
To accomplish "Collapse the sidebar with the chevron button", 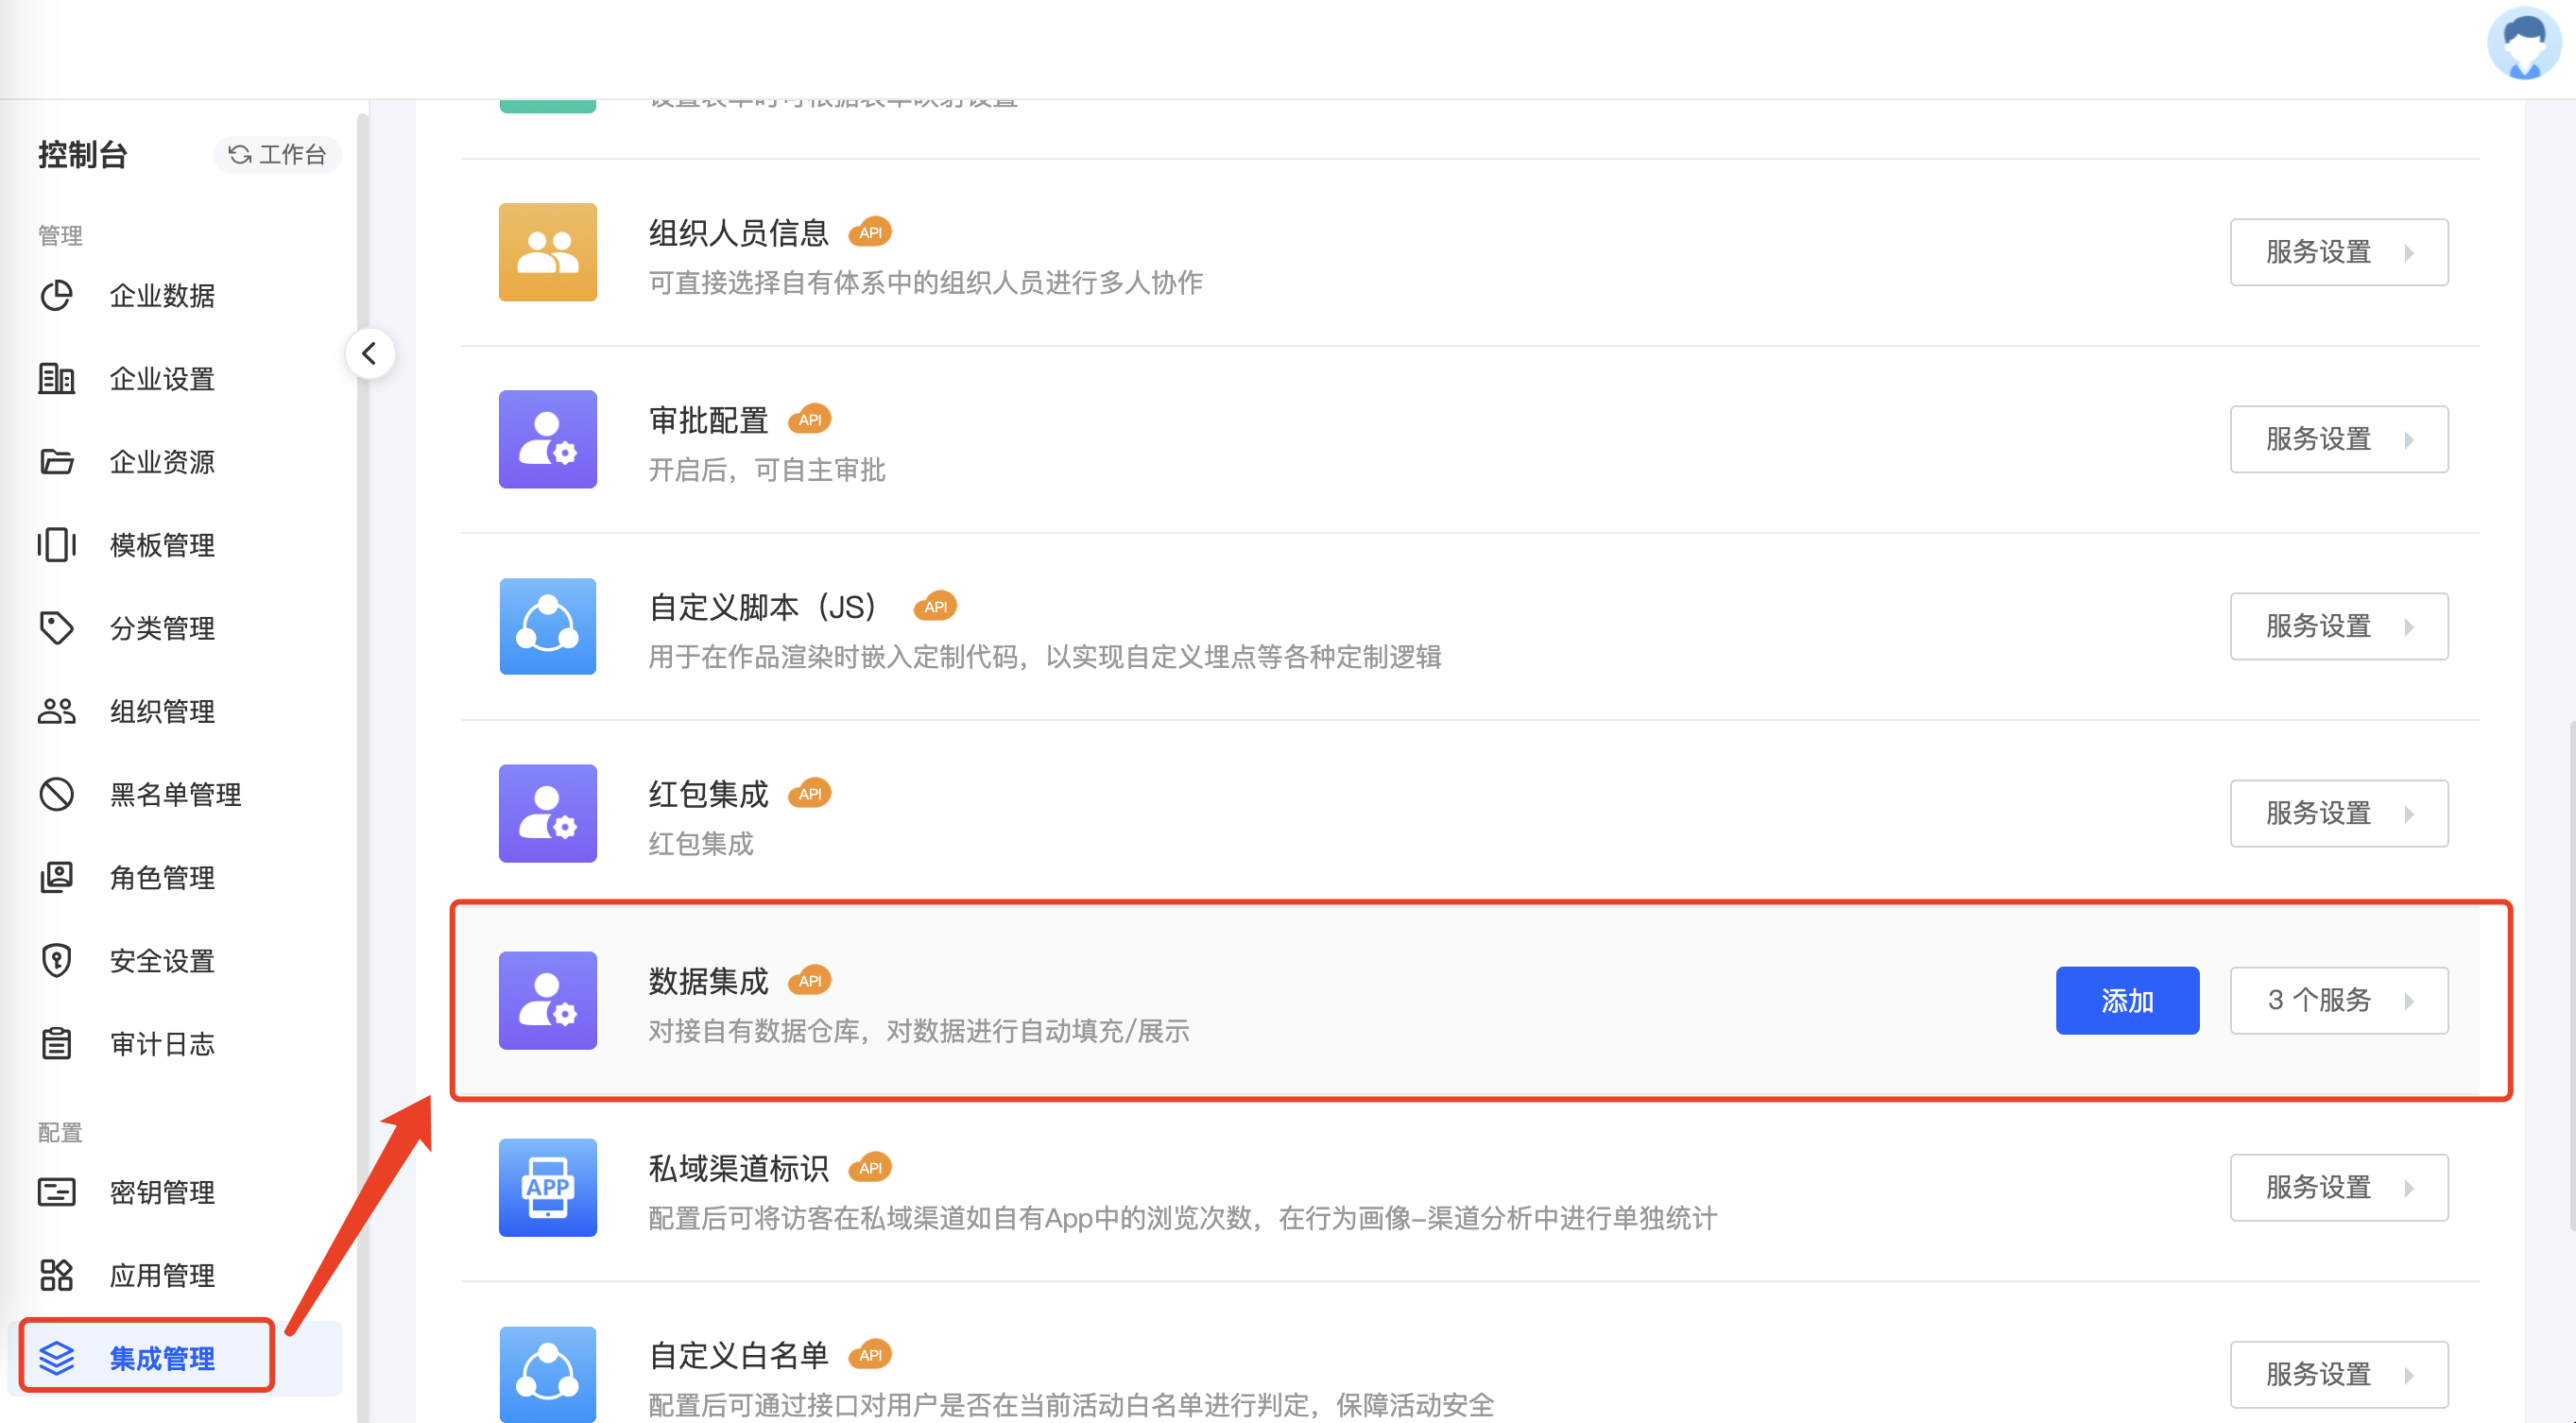I will click(x=369, y=353).
